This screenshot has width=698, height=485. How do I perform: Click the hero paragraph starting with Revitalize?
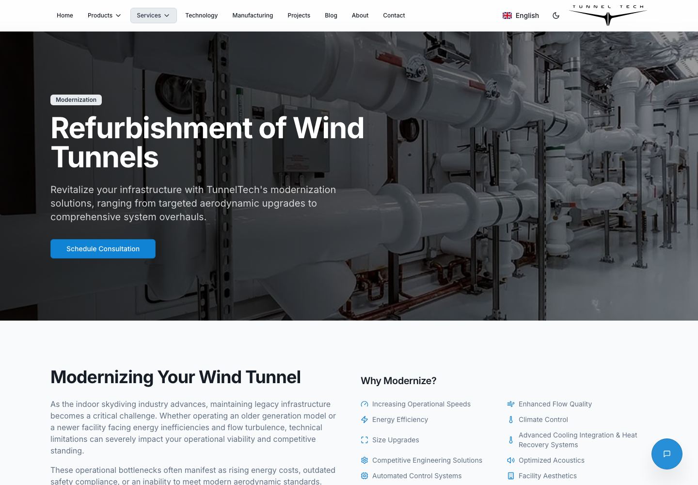[193, 203]
